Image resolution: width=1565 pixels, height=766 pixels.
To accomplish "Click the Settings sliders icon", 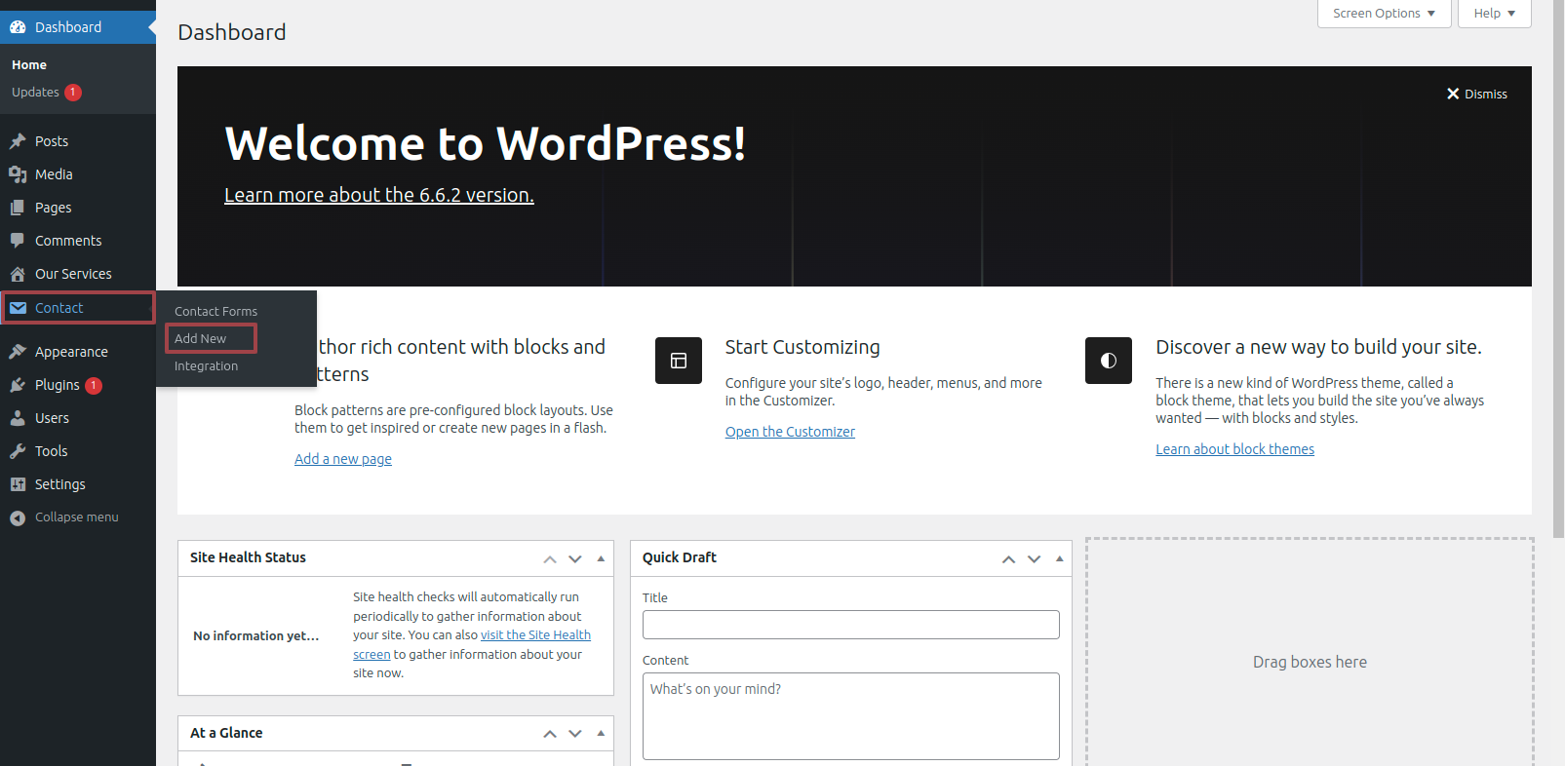I will coord(18,484).
